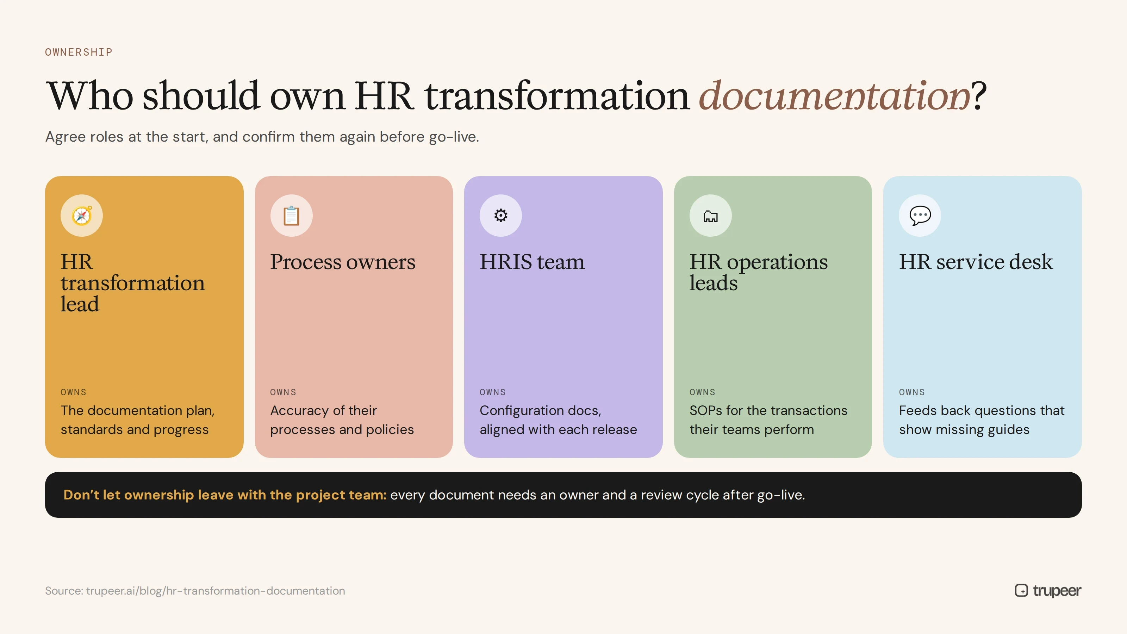Image resolution: width=1127 pixels, height=634 pixels.
Task: Click the 'HRIS team' card title
Action: coord(532,262)
